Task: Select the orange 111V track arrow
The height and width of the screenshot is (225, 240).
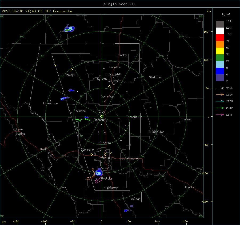Action: click(x=220, y=95)
